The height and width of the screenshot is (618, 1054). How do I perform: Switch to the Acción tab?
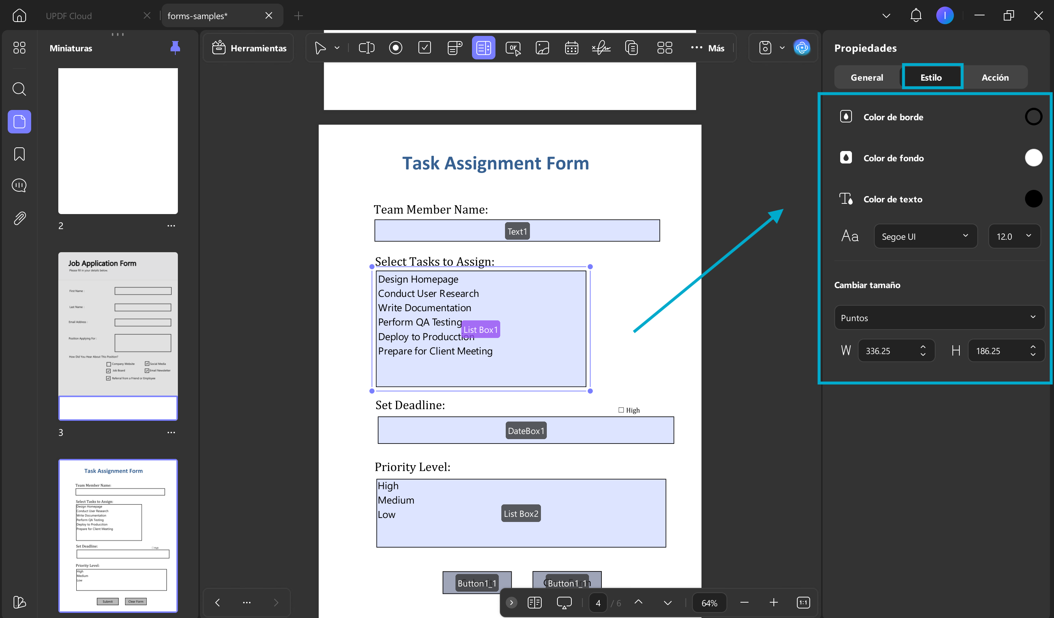995,77
